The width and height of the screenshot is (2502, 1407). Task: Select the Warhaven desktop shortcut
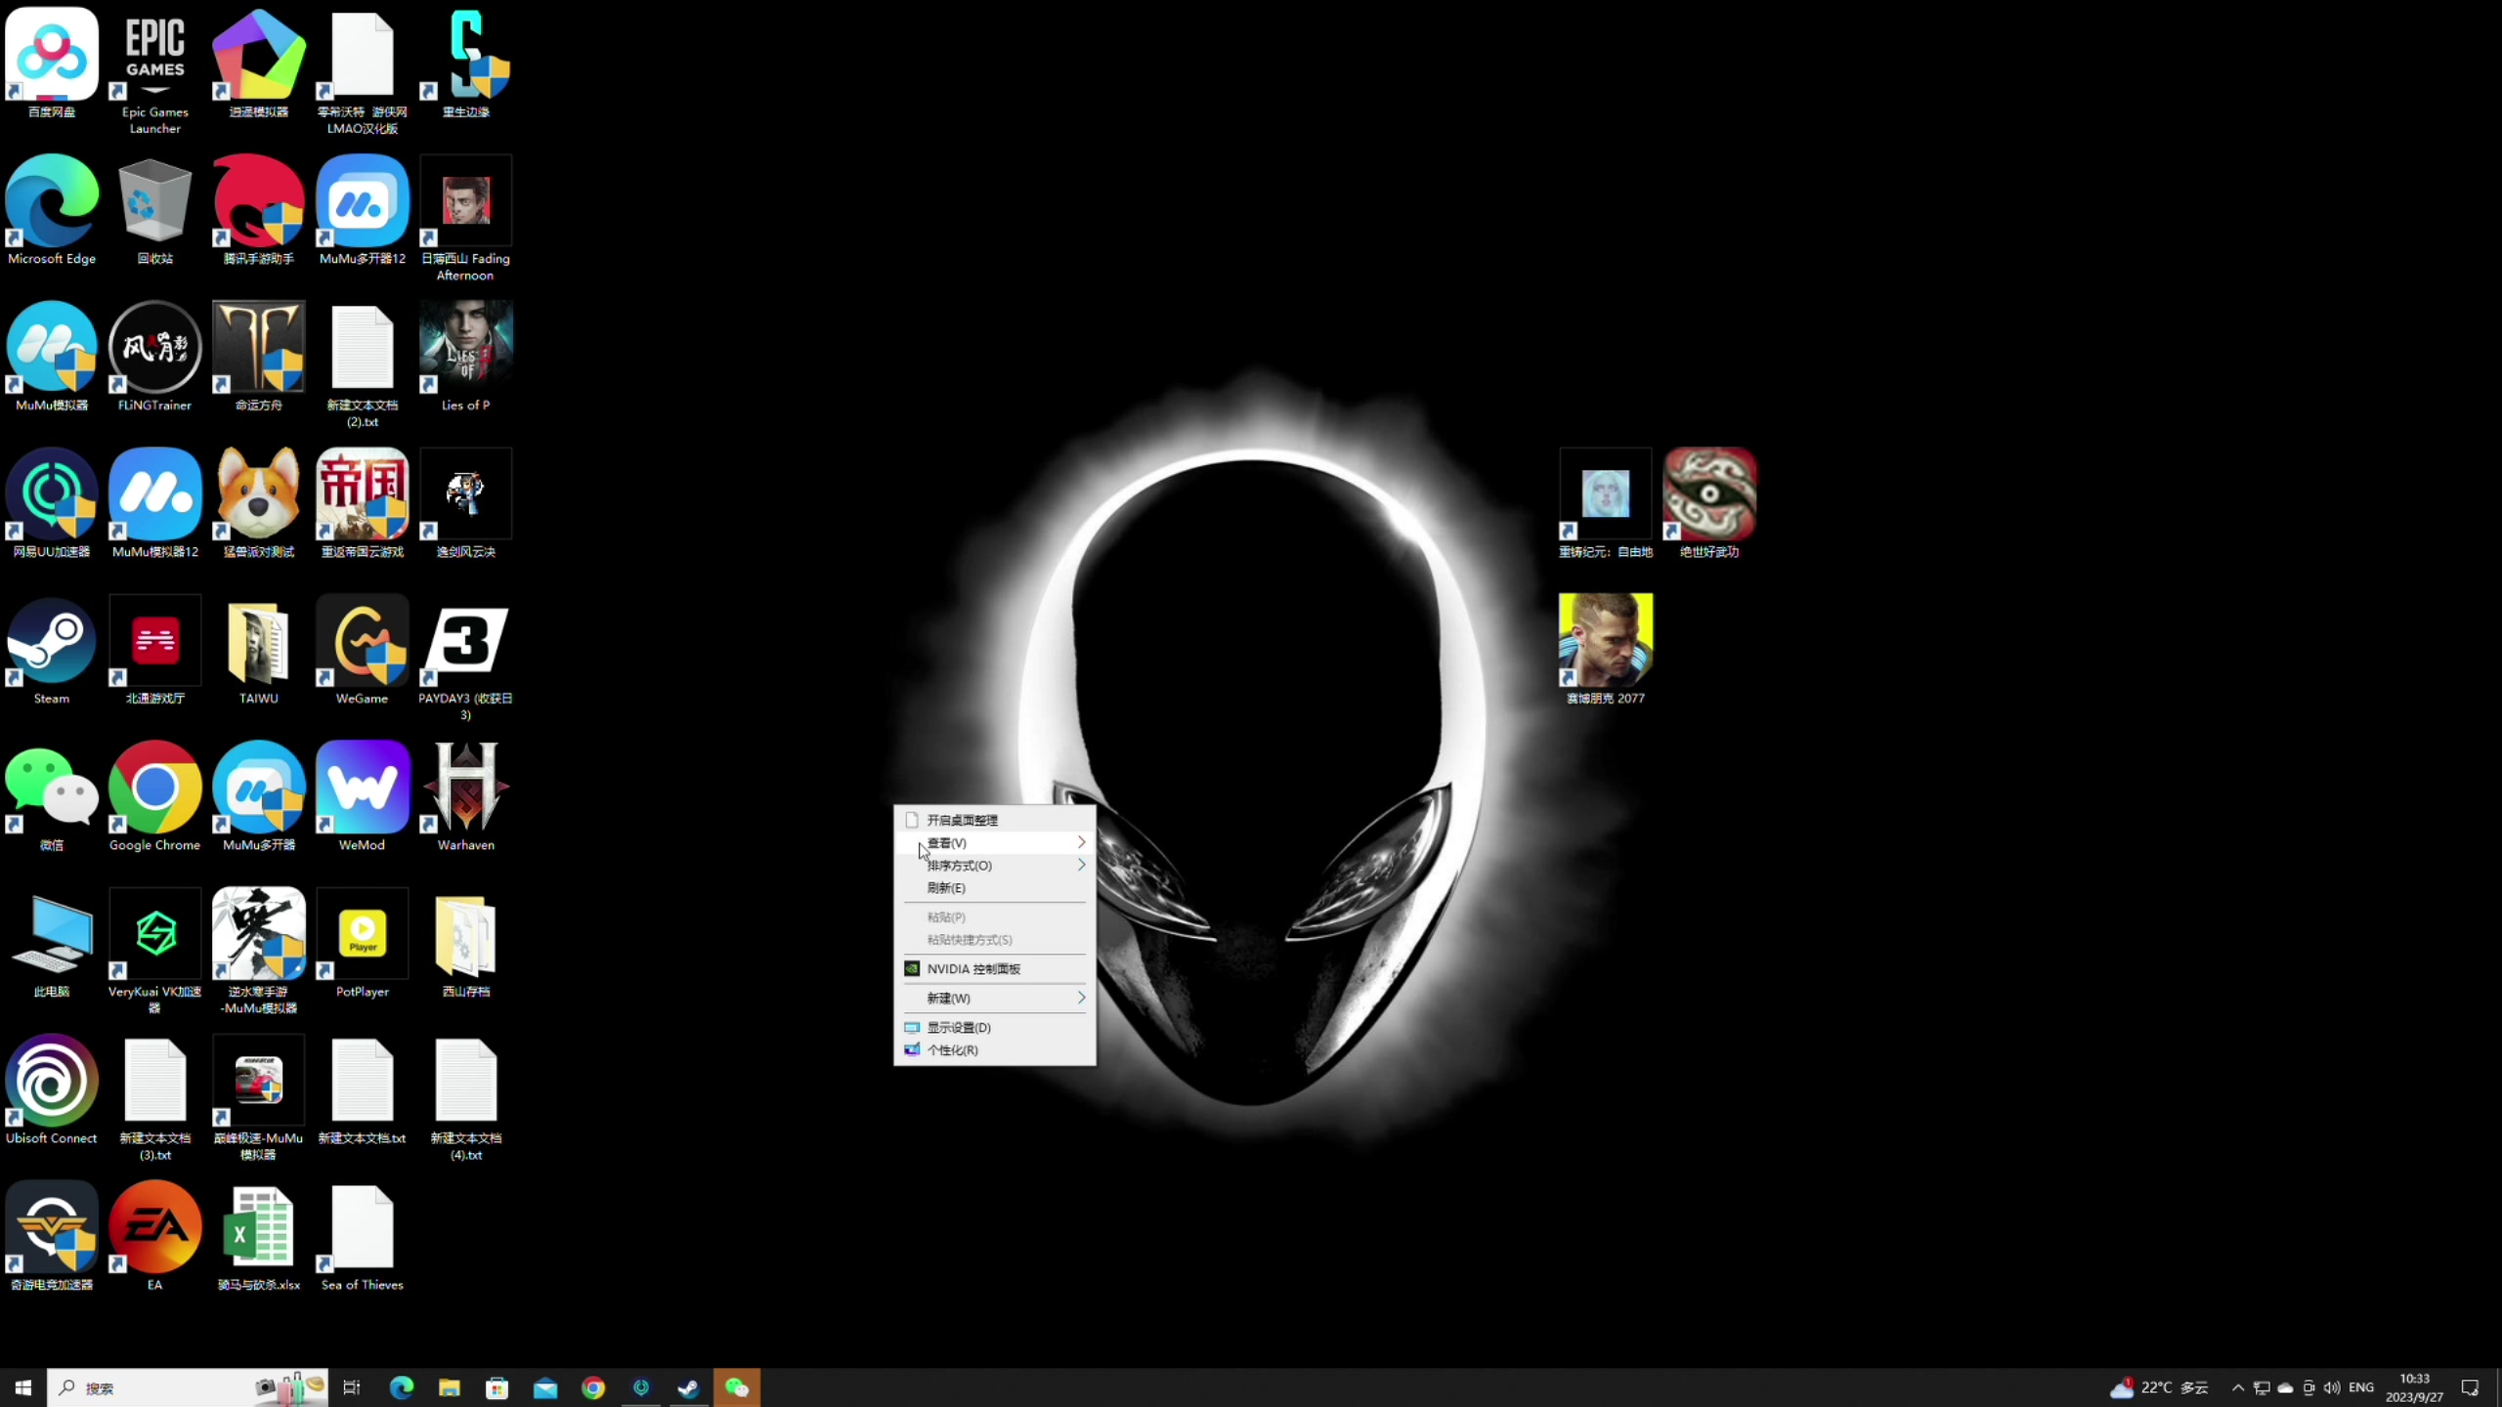[x=466, y=796]
